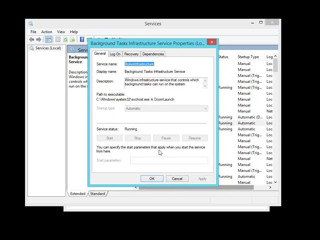Click the services list scroll-down arrow

(x=276, y=182)
